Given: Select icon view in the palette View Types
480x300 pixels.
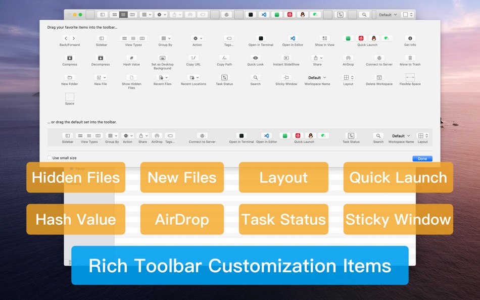Looking at the screenshot, I should click(125, 38).
